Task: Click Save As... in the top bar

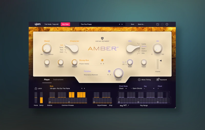Action: 141,24
